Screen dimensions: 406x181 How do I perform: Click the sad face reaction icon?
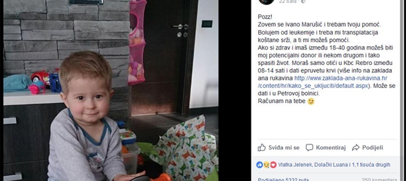266,165
